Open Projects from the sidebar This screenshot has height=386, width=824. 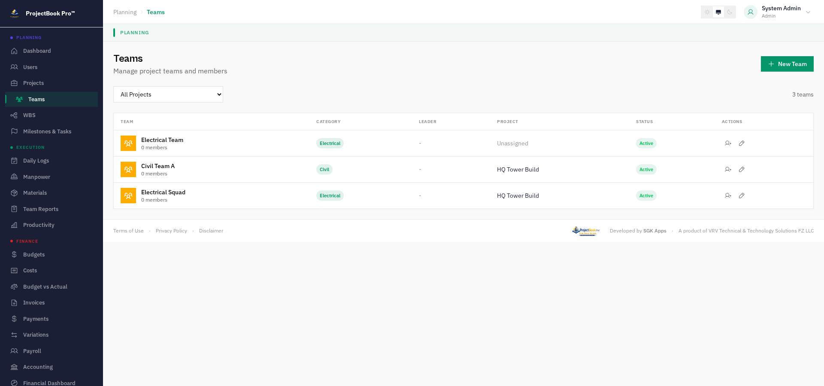click(x=51, y=83)
